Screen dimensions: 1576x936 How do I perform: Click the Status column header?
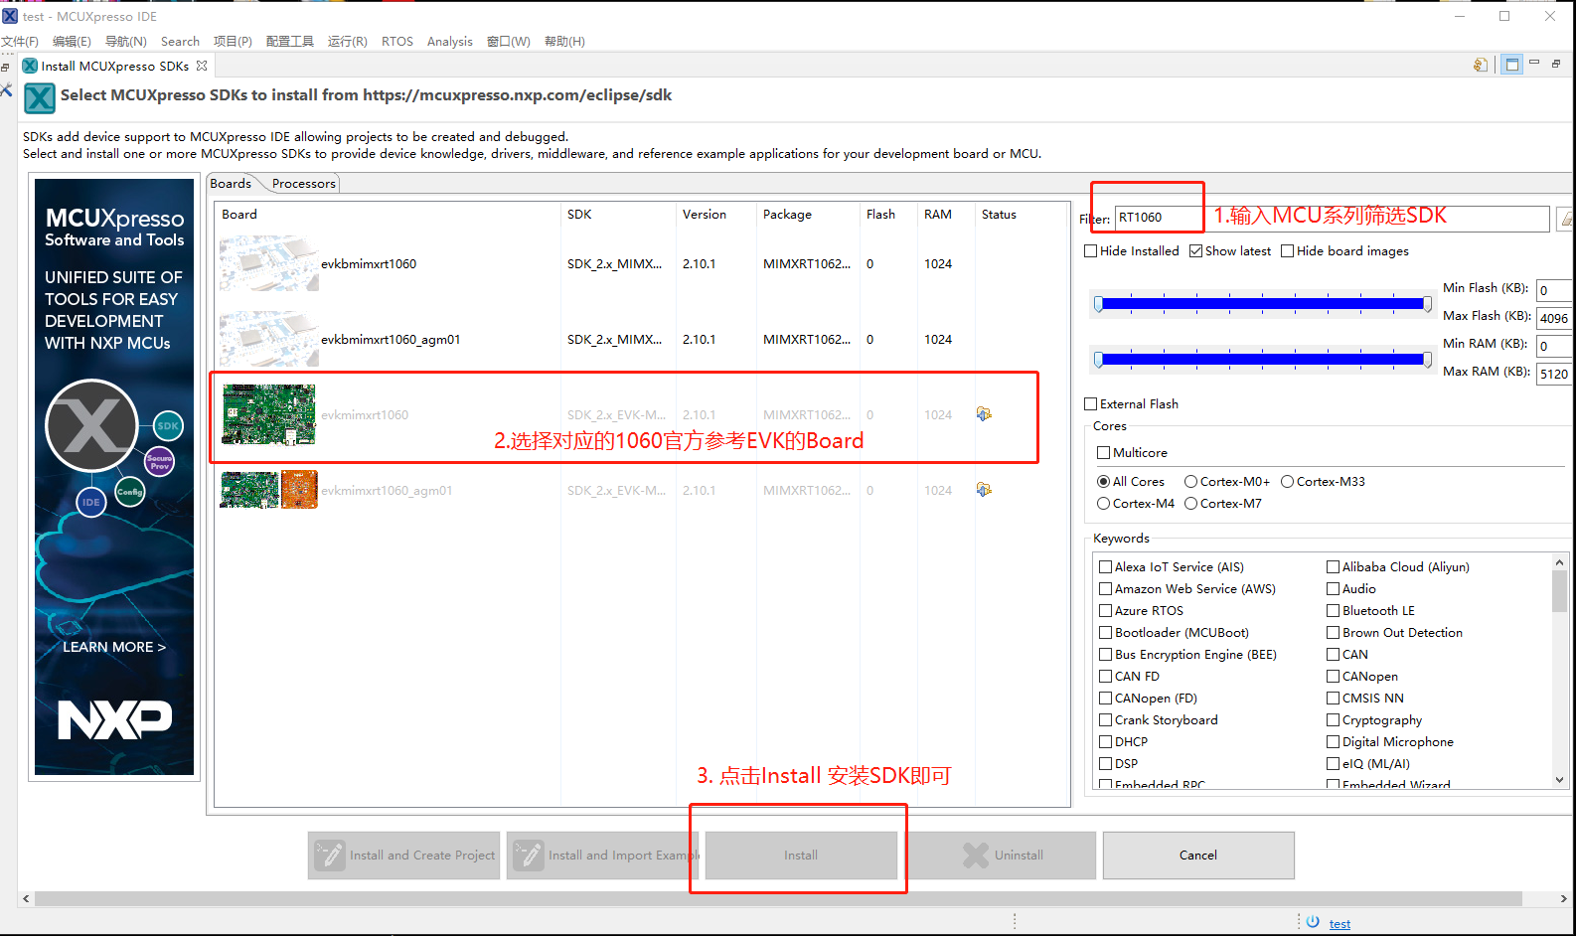(x=999, y=215)
